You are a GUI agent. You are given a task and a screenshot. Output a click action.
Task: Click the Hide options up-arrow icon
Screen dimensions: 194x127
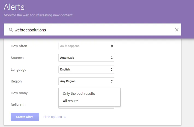pyautogui.click(x=65, y=117)
